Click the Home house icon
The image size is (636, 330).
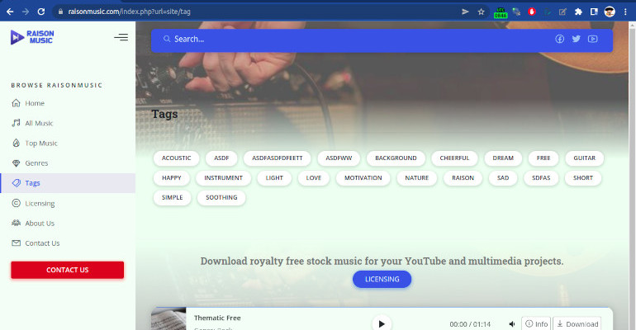(x=16, y=103)
